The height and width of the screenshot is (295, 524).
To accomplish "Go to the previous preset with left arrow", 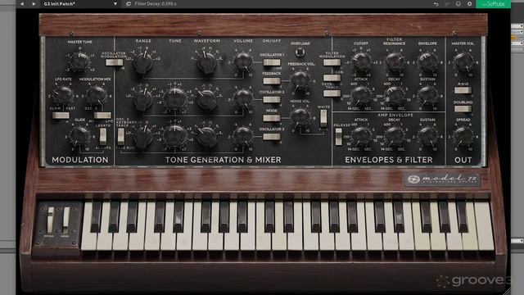I will [x=22, y=4].
